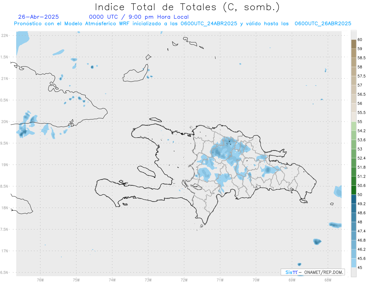Click the 72W longitude label
Viewport: 368px width, 284px height.
[x=184, y=280]
